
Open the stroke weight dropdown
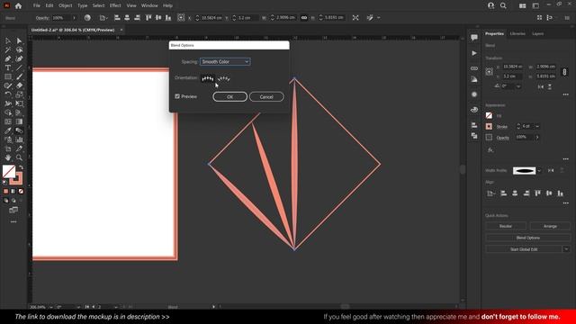(x=537, y=126)
